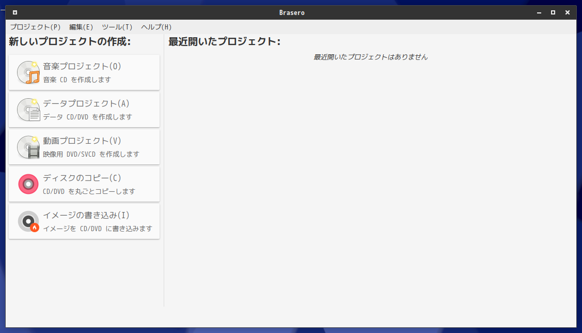Click the video project filmstrip disc icon

pos(28,147)
